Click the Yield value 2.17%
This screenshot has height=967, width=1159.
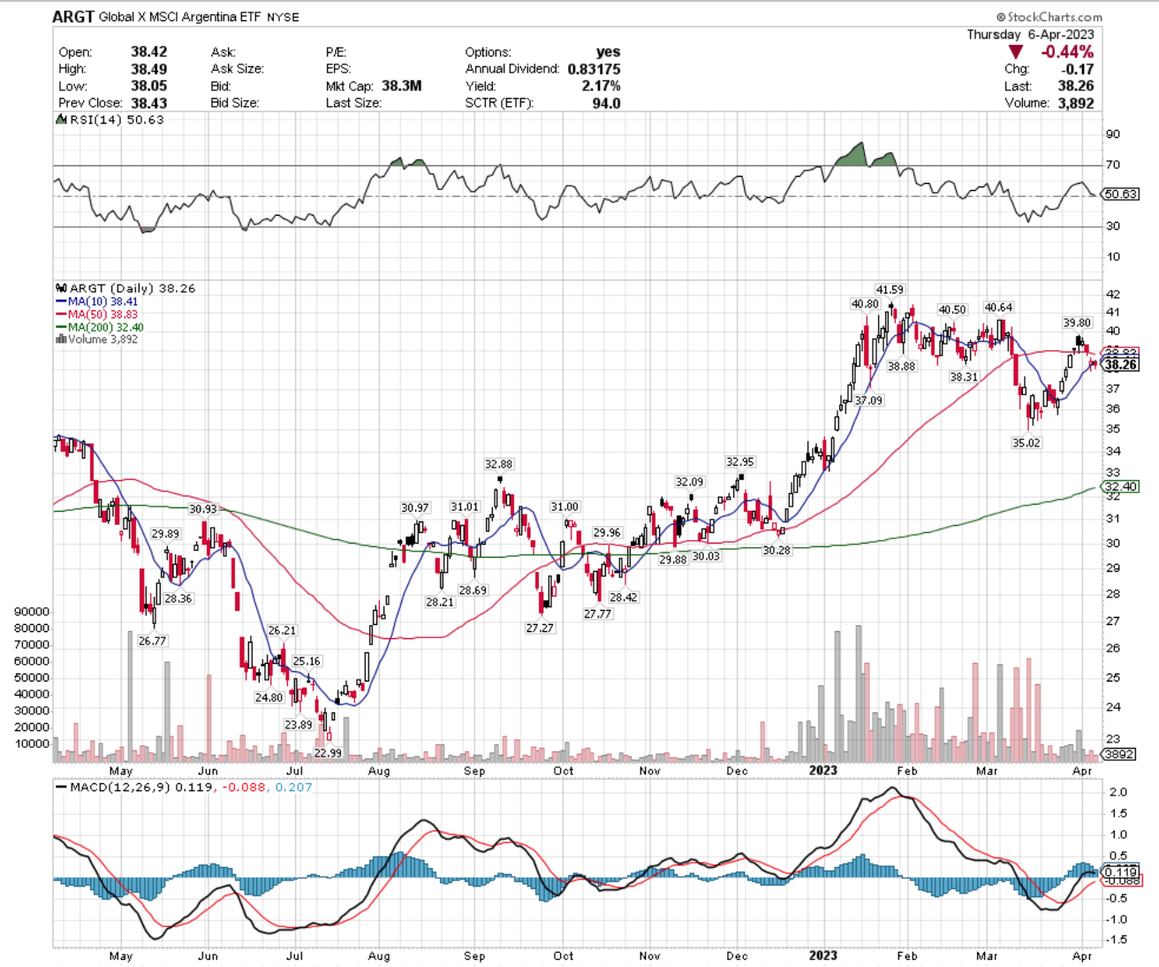click(601, 86)
